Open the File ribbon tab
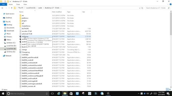This screenshot has width=172, height=96. pos(3,4)
